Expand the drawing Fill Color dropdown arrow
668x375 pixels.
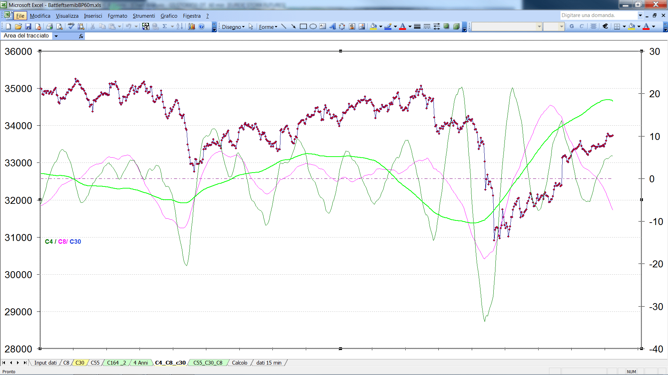[x=381, y=26]
